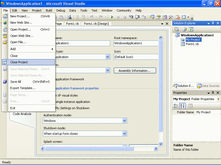Viewport: 221px width, 165px height.
Task: Click the Redo toolbar button
Action: 101,17
